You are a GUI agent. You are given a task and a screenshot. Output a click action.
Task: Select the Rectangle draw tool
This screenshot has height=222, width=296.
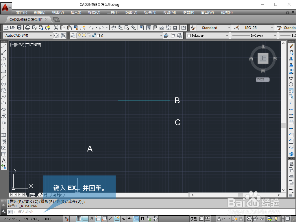point(4,72)
